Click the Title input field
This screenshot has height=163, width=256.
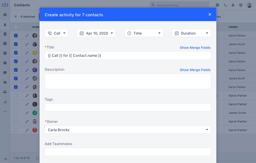click(x=128, y=55)
